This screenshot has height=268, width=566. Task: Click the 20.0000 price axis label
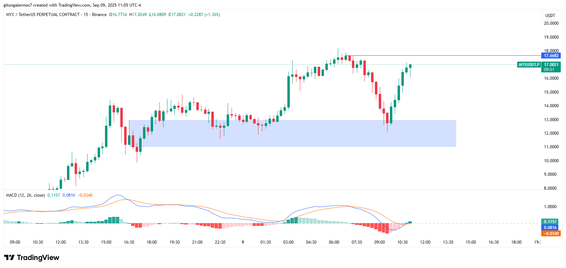(x=551, y=23)
